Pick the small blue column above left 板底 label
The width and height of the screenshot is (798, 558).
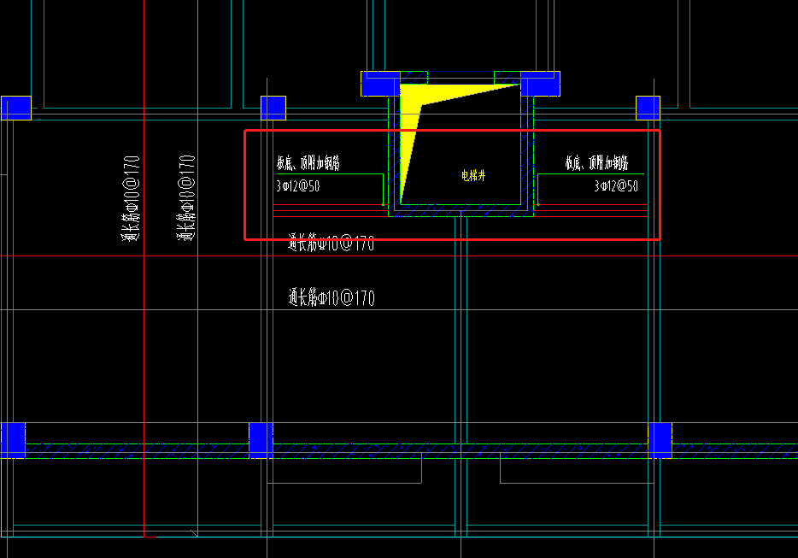coord(273,108)
